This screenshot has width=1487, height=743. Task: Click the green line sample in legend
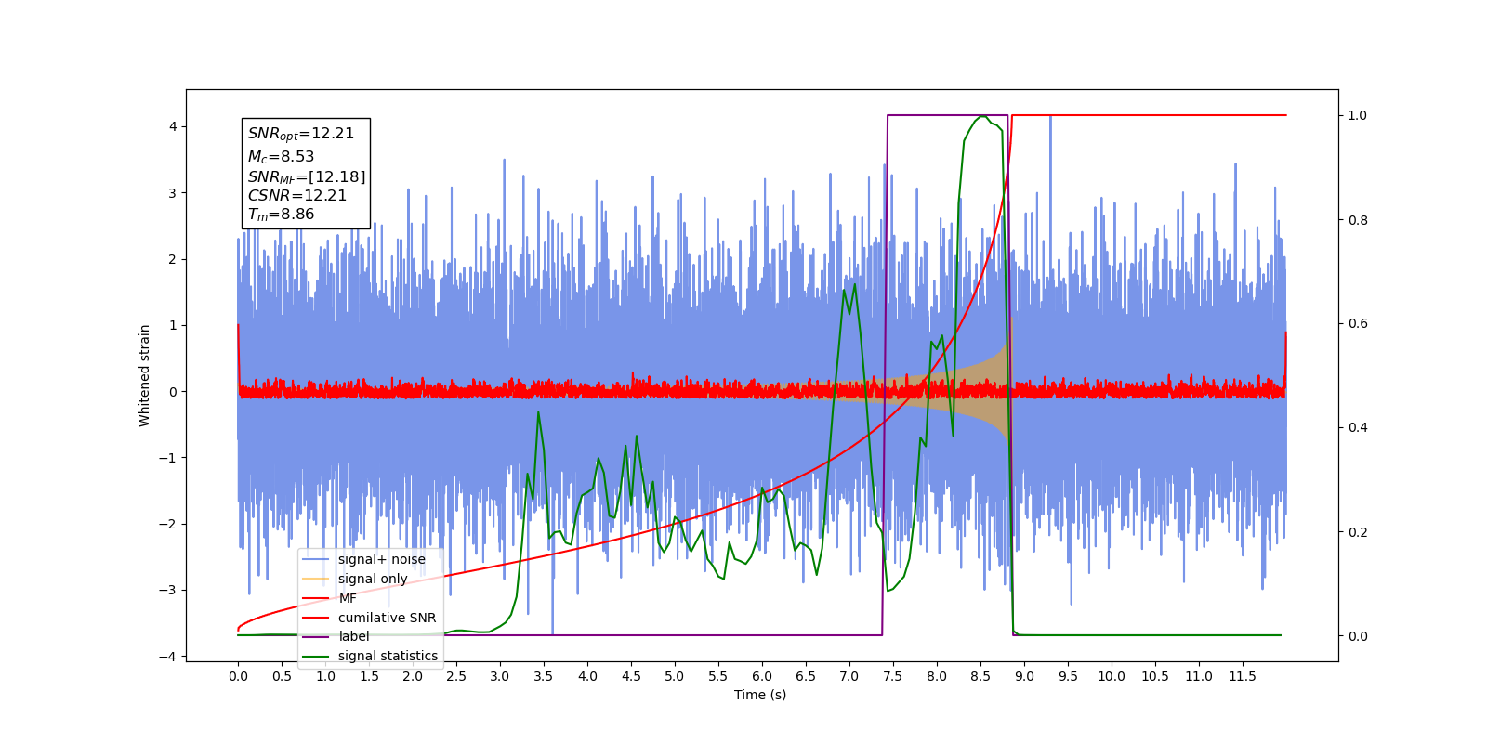click(316, 656)
